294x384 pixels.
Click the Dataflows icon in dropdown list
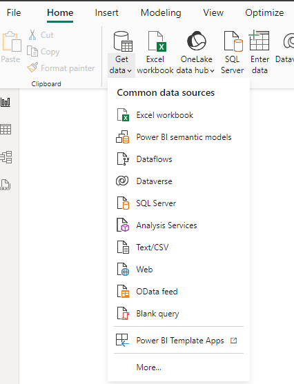click(x=123, y=159)
